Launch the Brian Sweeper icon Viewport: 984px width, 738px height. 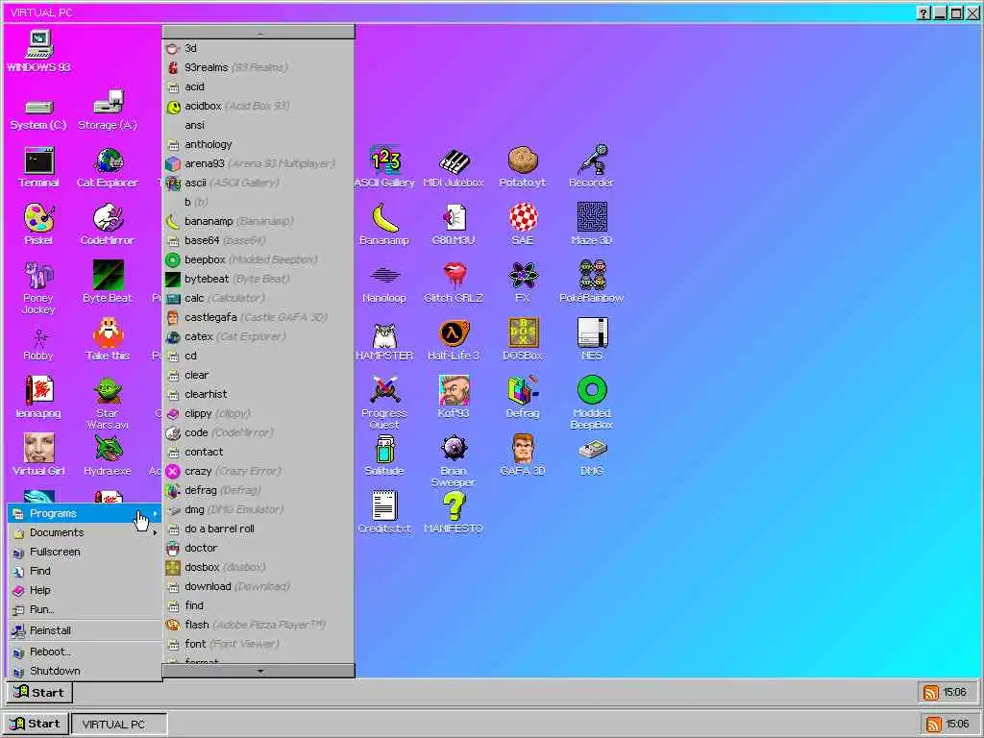point(454,460)
